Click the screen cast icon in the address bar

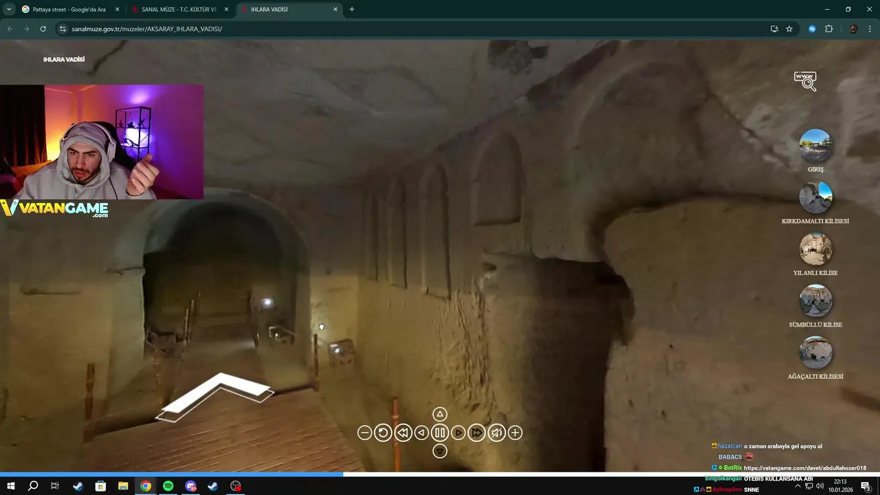point(774,29)
